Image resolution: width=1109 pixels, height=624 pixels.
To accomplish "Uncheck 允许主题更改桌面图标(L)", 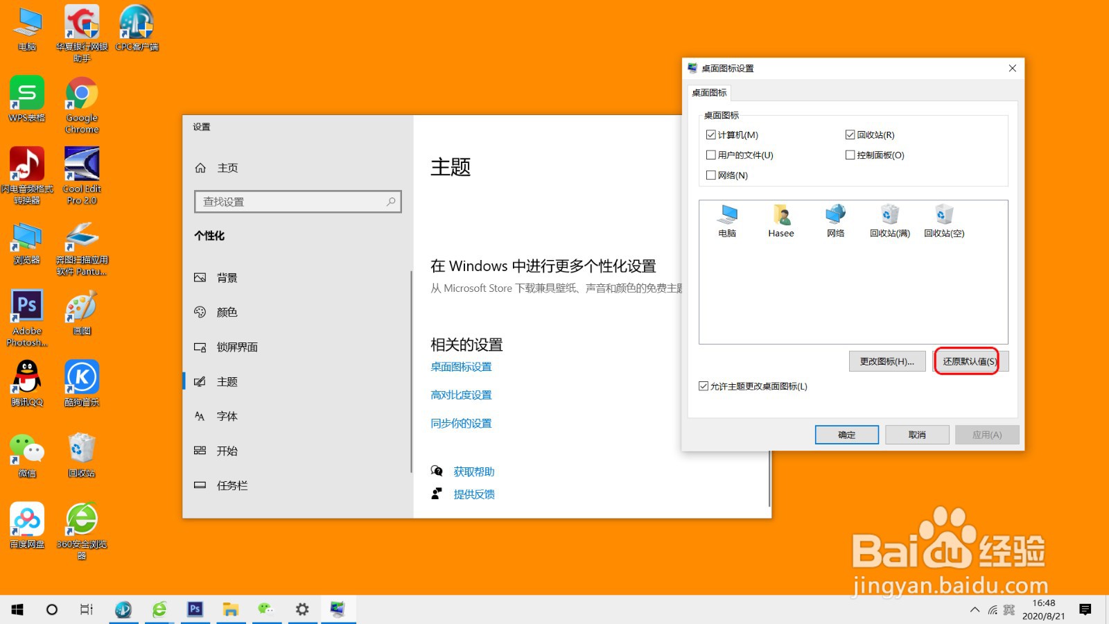I will (x=703, y=386).
